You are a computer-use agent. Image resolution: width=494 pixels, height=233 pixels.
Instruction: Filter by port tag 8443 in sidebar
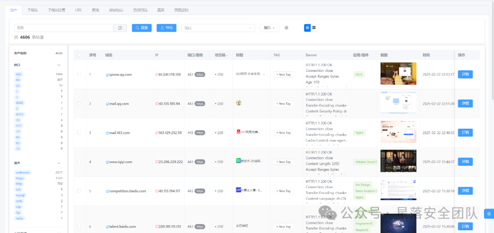tap(20, 114)
